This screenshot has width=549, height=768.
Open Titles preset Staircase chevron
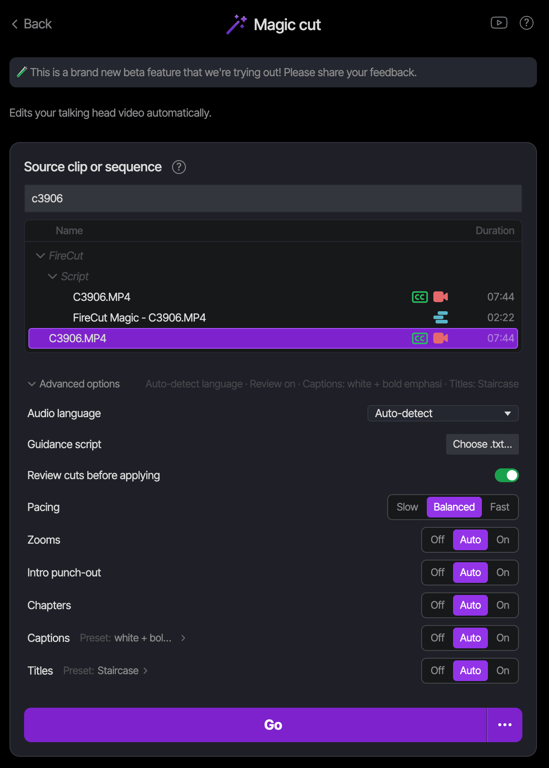pos(145,671)
